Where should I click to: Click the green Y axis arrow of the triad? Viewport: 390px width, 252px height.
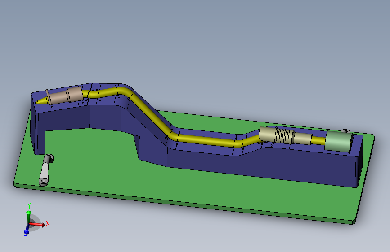(x=29, y=217)
